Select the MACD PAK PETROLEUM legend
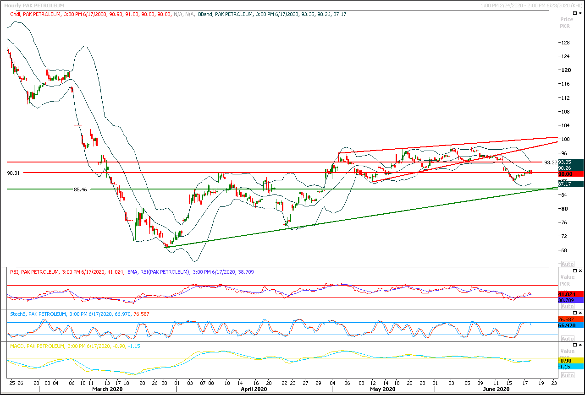 (75, 346)
